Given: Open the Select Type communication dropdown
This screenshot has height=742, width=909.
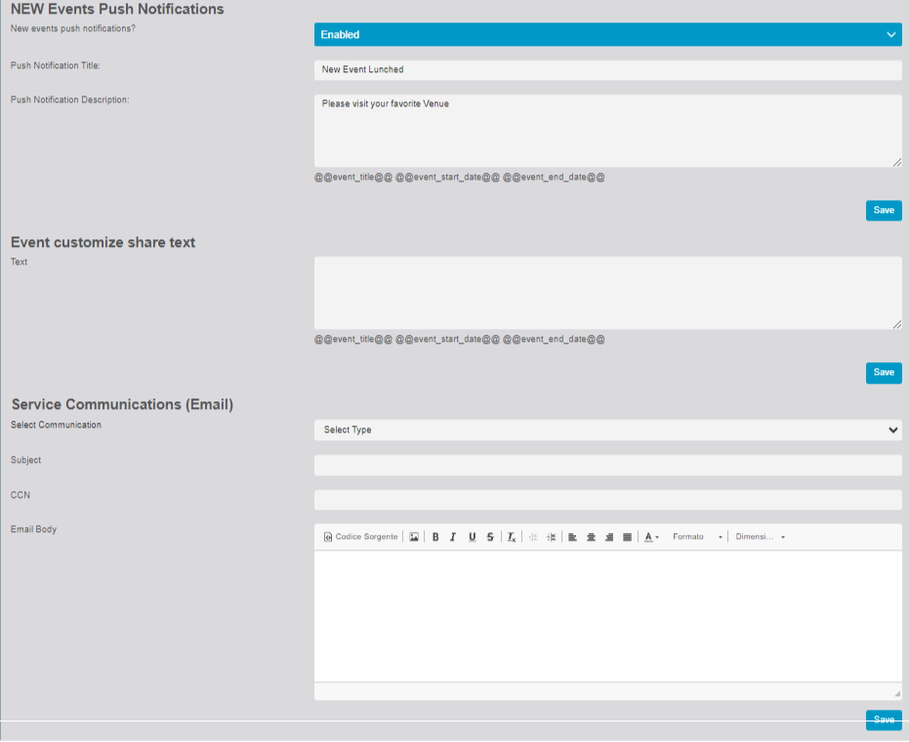Looking at the screenshot, I should 607,430.
